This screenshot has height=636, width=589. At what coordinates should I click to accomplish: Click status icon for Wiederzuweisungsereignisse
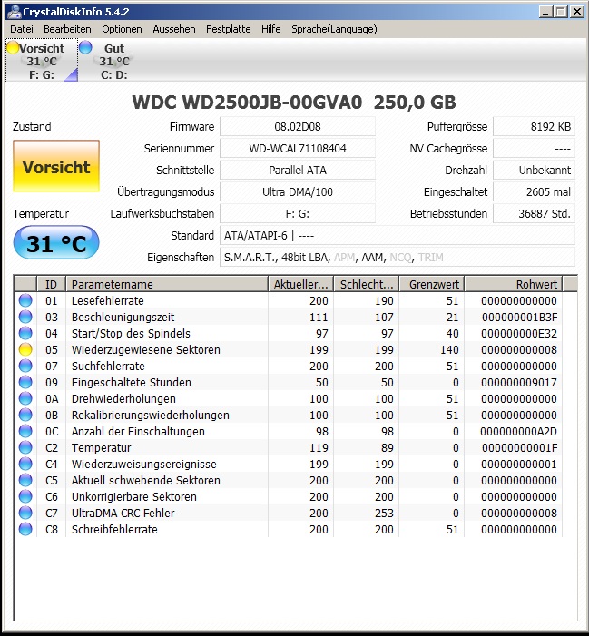pyautogui.click(x=25, y=464)
